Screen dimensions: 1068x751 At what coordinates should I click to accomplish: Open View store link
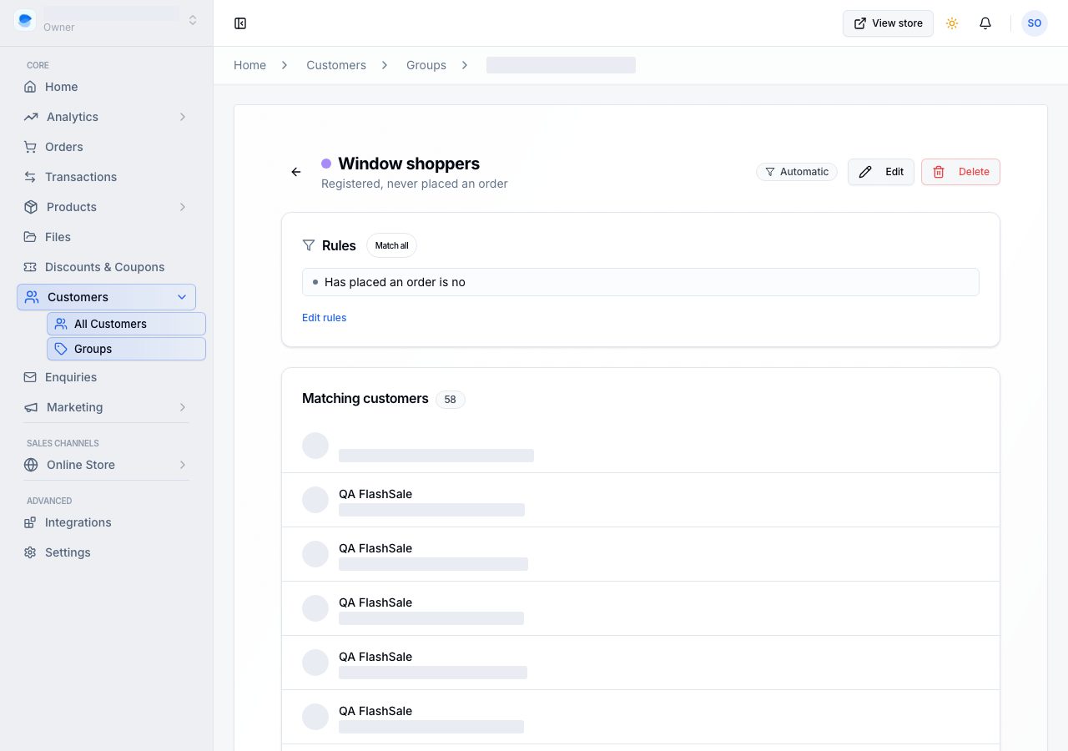click(x=888, y=23)
